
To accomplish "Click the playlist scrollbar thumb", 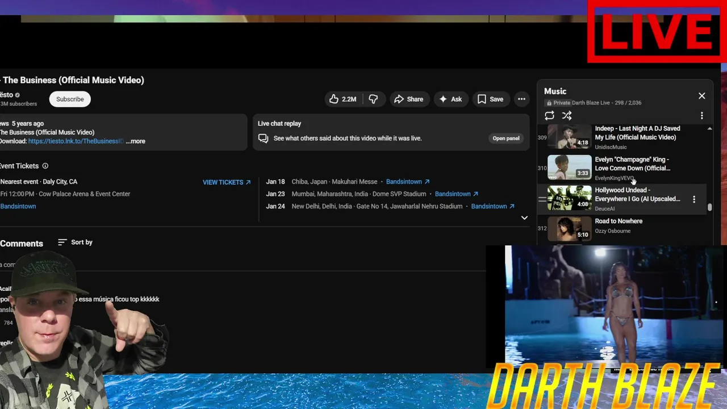I will click(709, 207).
